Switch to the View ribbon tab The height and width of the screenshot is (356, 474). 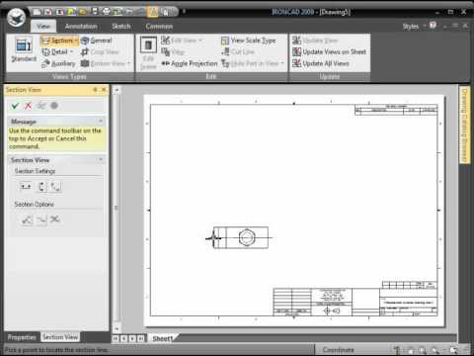43,26
